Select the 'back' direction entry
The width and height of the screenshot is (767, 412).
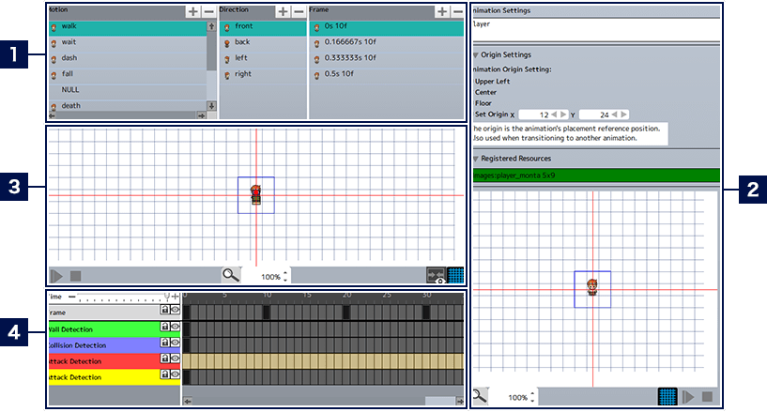[x=242, y=42]
